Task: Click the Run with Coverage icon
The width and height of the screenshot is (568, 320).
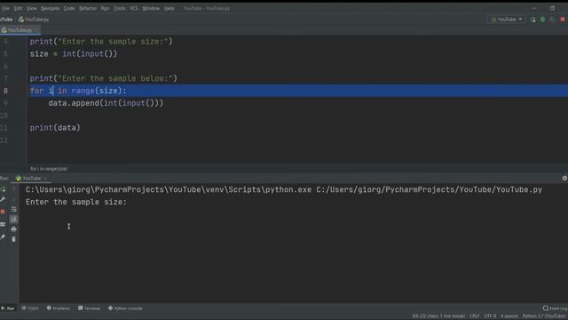Action: [552, 20]
